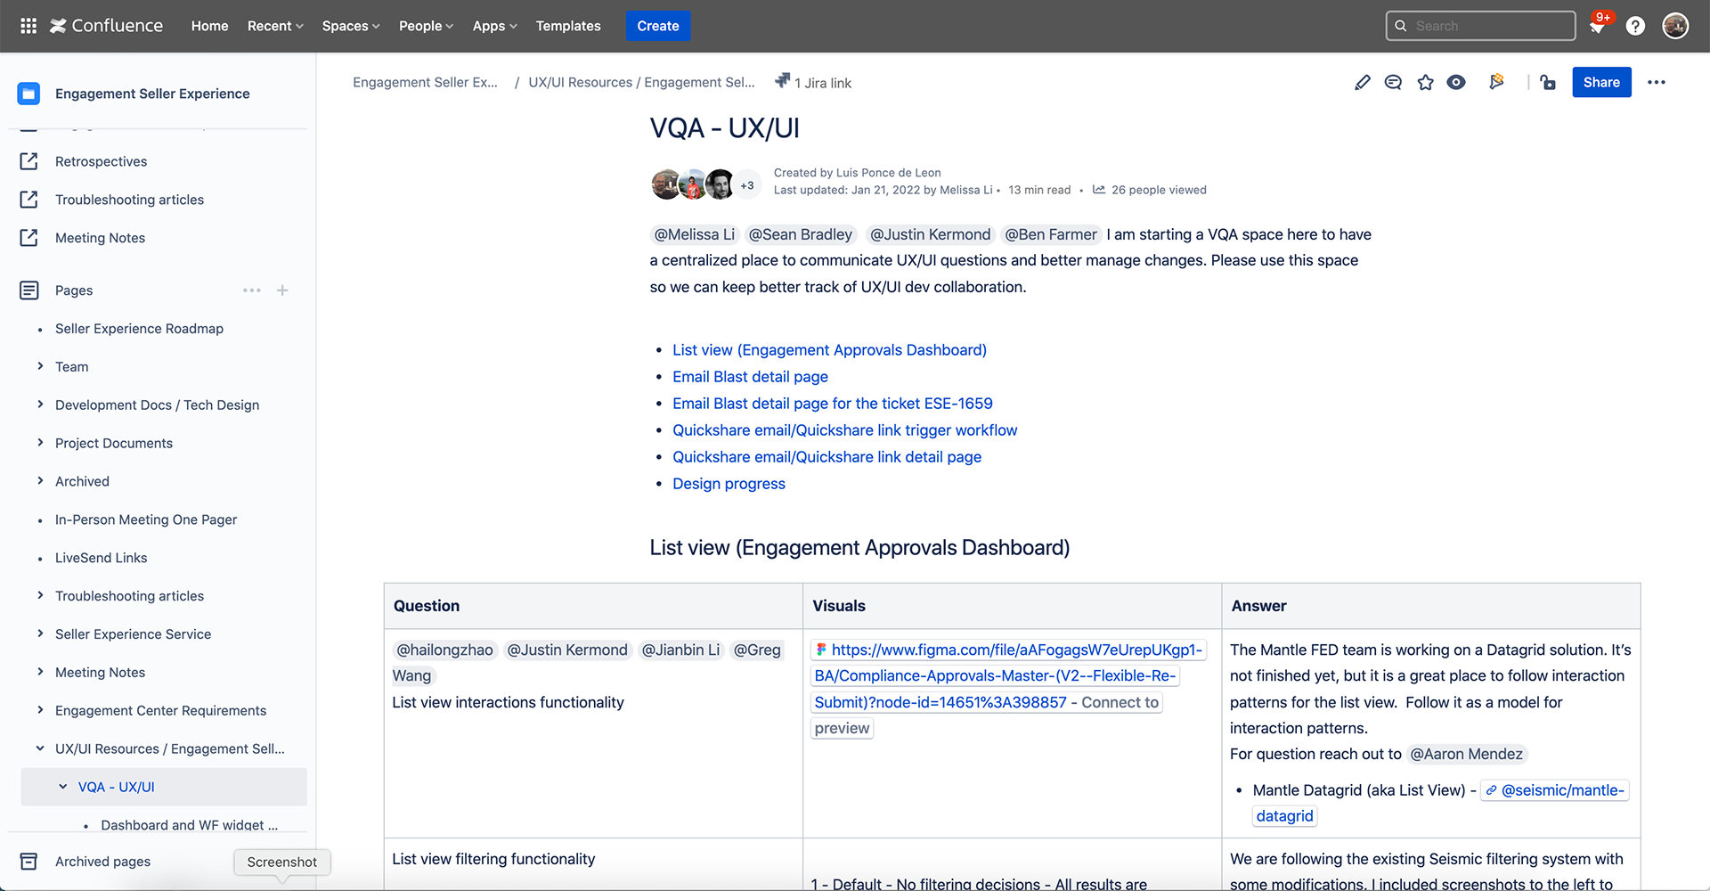Open the Pages more options ellipsis
Viewport: 1710px width, 891px height.
click(x=252, y=290)
